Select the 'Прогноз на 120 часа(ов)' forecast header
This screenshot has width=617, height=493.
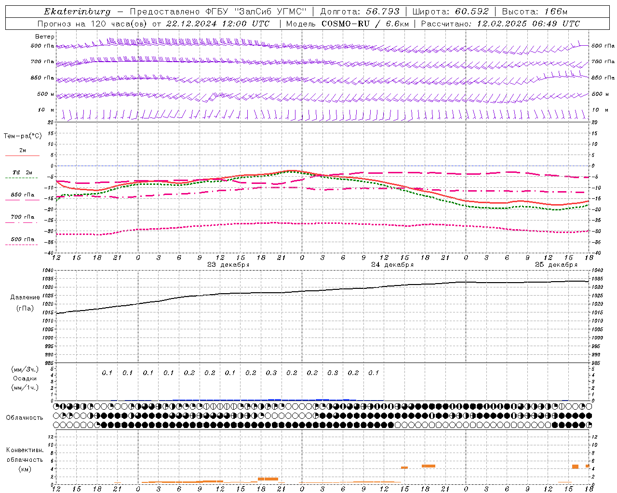click(93, 24)
